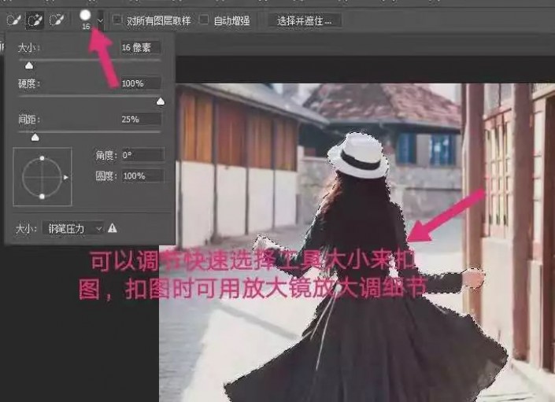Screen dimensions: 555x402
Task: Select the Add to selection mode icon
Action: click(35, 20)
